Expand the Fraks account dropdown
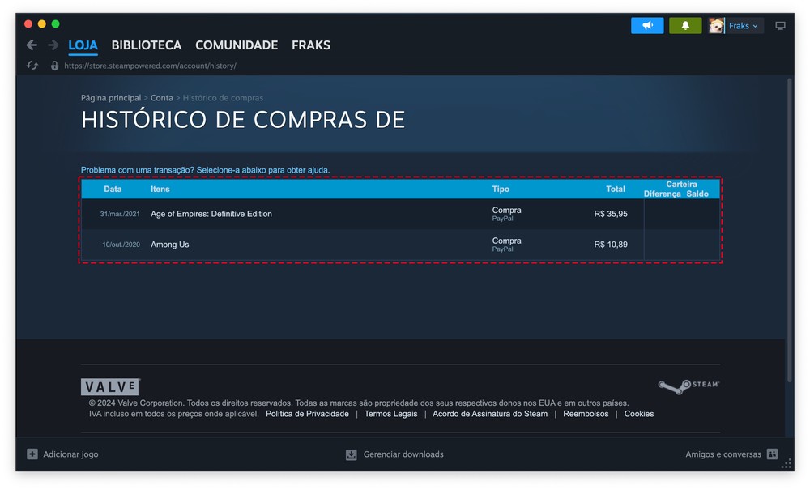 (744, 26)
